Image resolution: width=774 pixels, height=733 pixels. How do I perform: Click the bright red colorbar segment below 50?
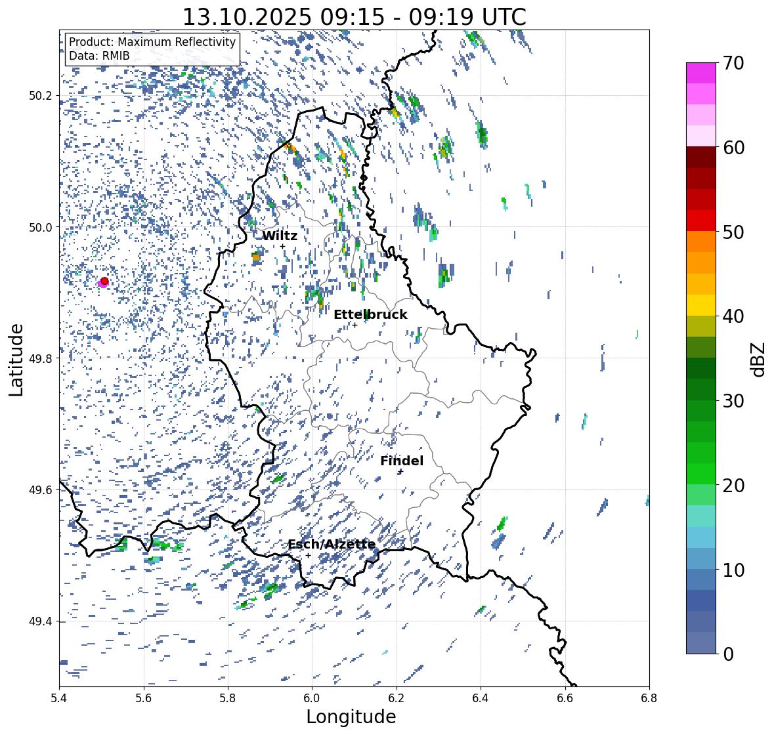pyautogui.click(x=701, y=220)
